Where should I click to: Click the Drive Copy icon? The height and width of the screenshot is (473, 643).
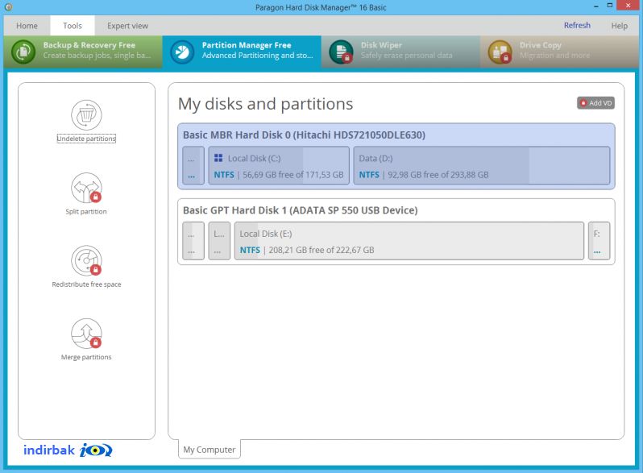(500, 52)
